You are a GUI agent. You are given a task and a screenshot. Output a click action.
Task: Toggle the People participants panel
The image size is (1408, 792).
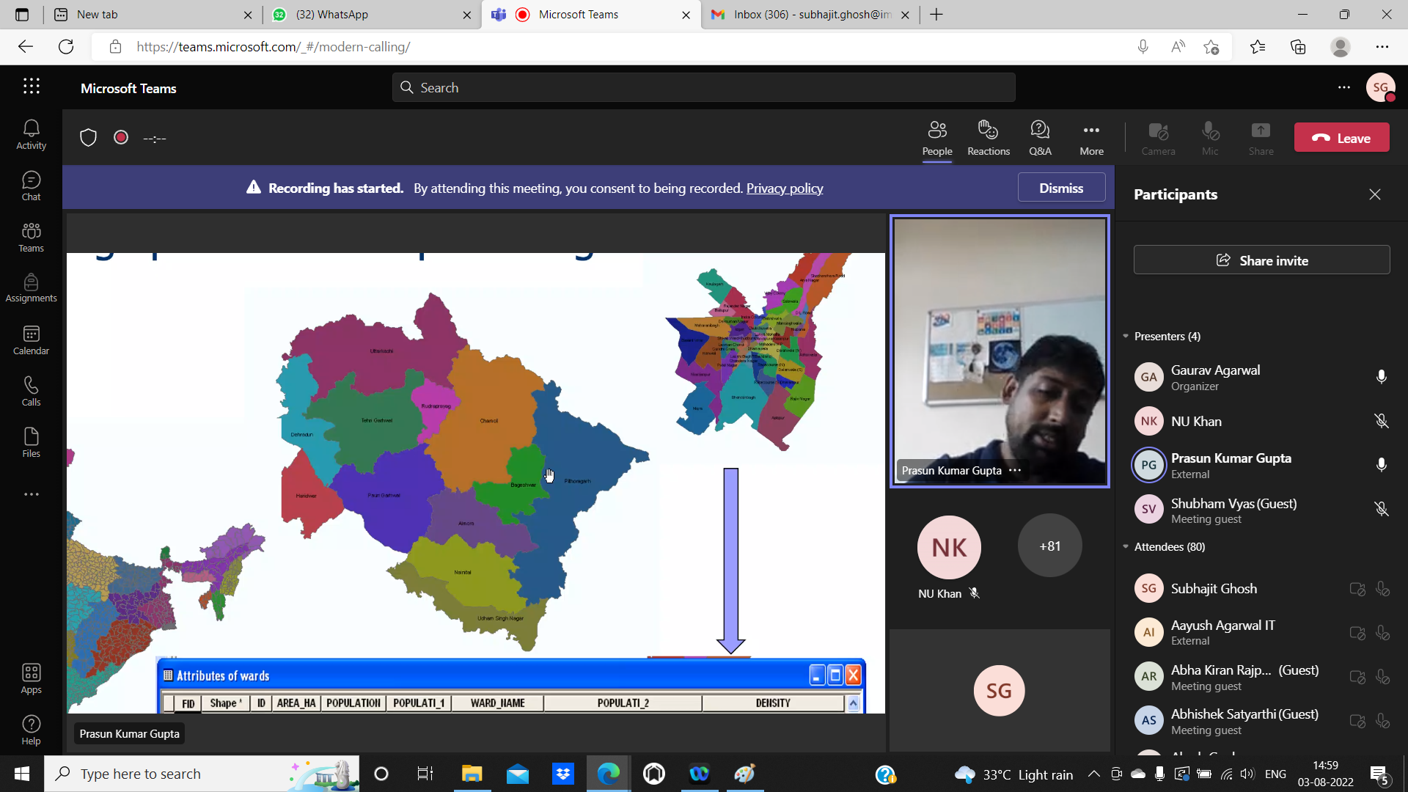tap(936, 138)
